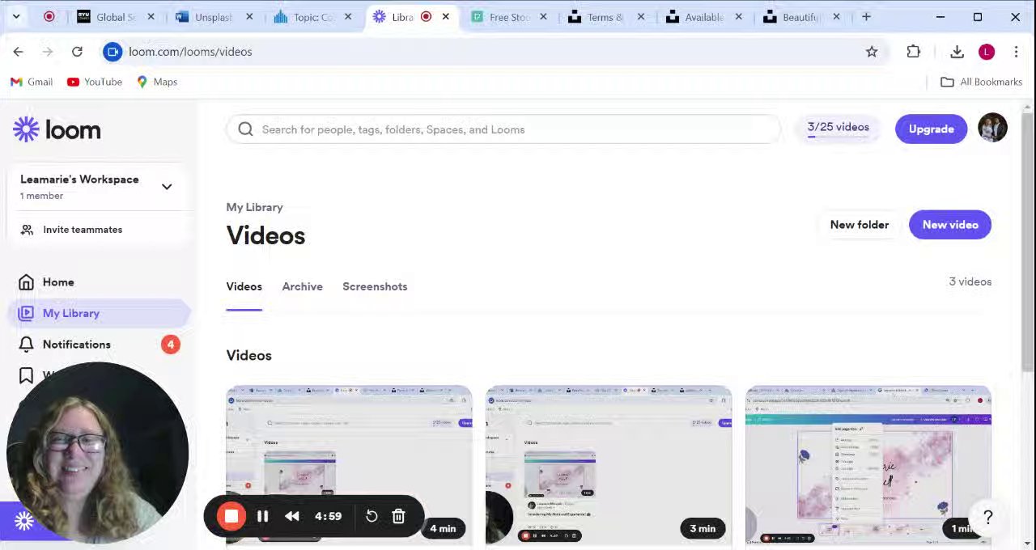Open the profile avatar menu
This screenshot has width=1036, height=550.
(x=992, y=128)
